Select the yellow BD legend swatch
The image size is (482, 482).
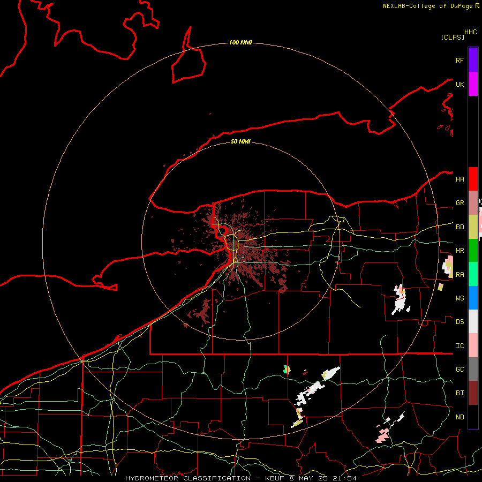click(473, 227)
